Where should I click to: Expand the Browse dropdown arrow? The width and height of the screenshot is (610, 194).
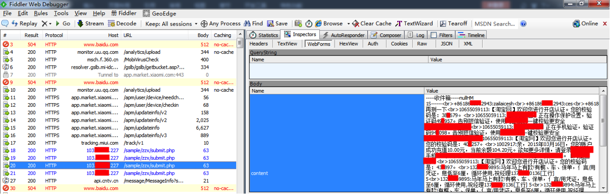click(348, 23)
